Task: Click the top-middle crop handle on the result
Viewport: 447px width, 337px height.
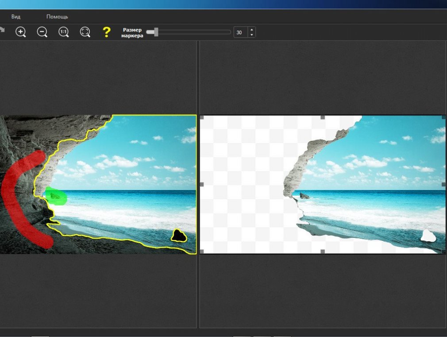Action: 323,117
